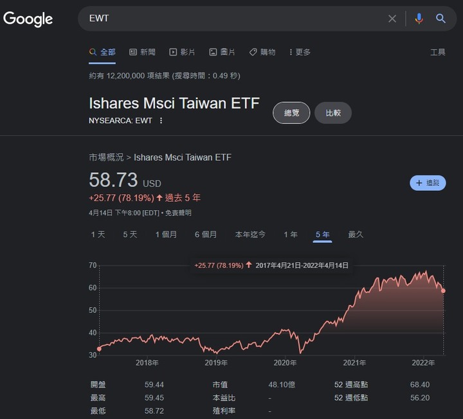
Task: Click the +25.77 (78.19%) 過去 5 年 change text
Action: [145, 198]
